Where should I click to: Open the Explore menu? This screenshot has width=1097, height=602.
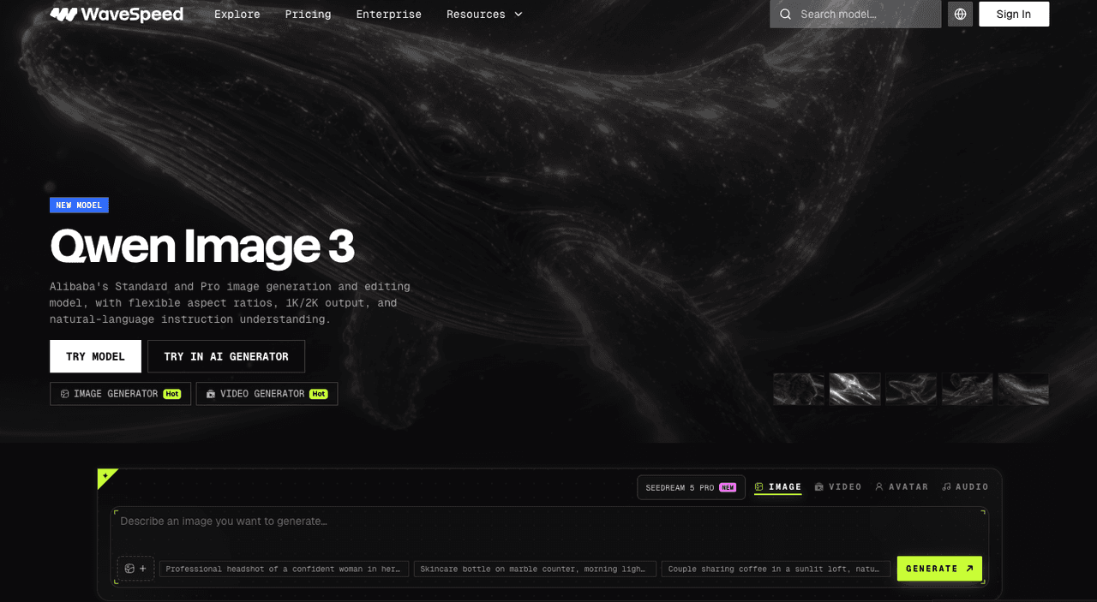(x=237, y=15)
